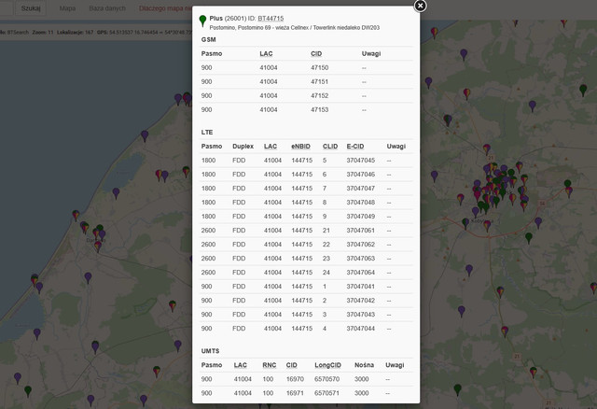
Task: Switch to the Mapa menu item
Action: (67, 8)
